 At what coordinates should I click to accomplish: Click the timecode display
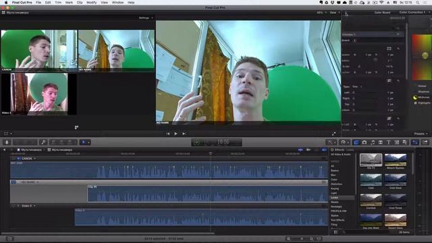pos(217,142)
